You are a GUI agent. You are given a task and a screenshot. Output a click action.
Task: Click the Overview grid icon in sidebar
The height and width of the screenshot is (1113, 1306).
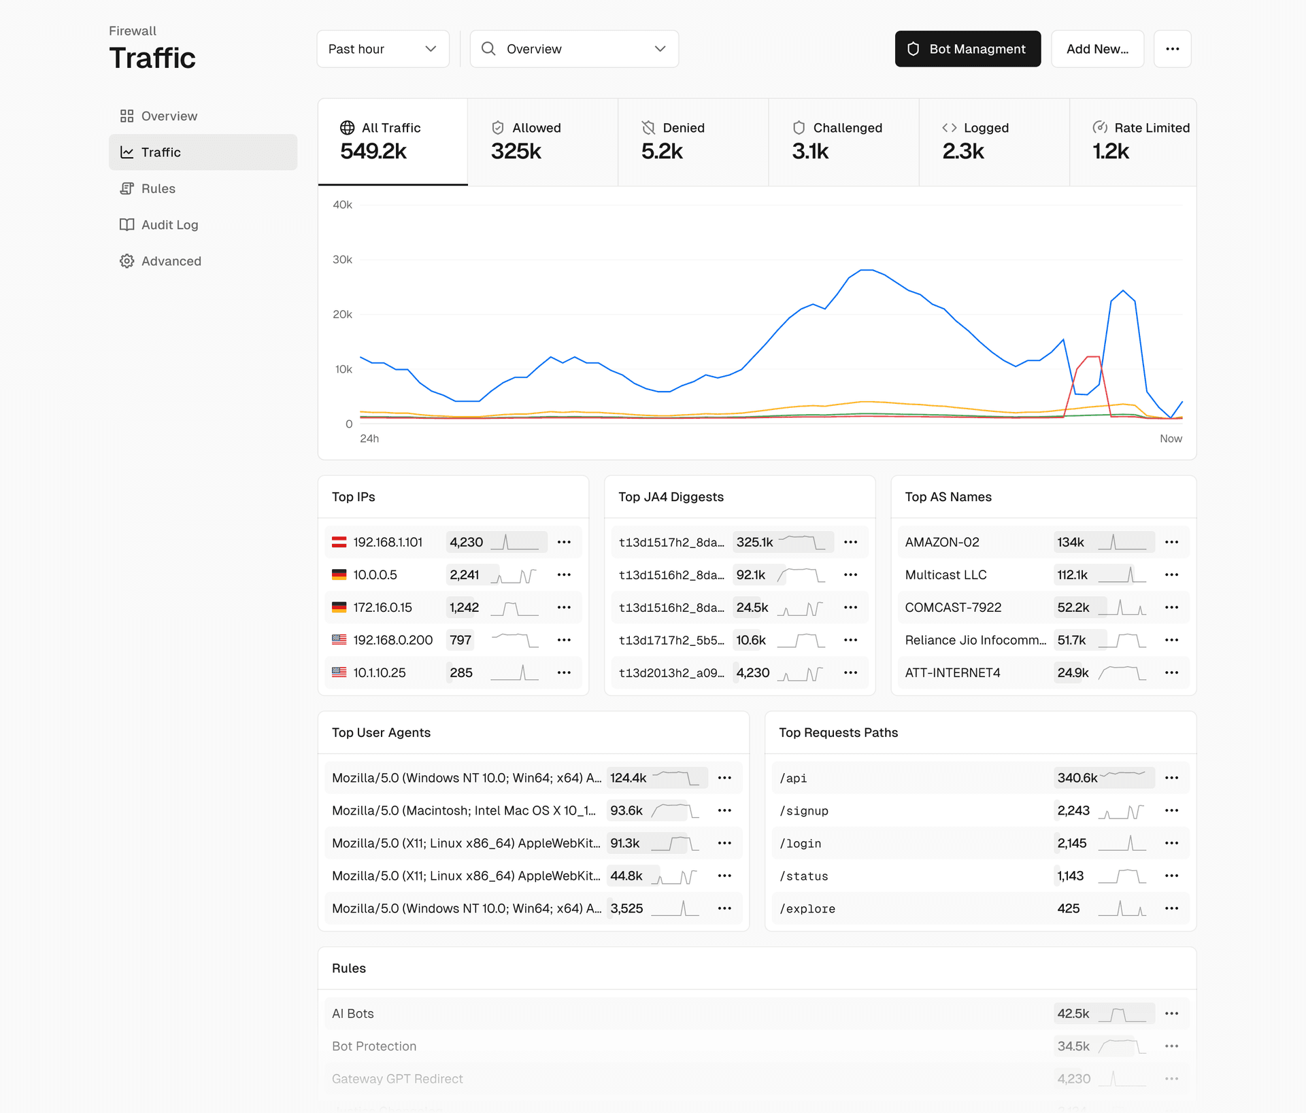(x=127, y=116)
